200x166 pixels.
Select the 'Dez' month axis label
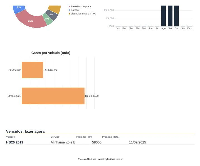189,28
